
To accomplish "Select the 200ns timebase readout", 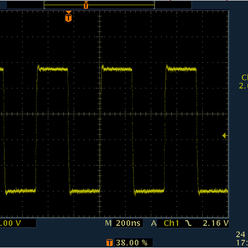I will (128, 223).
